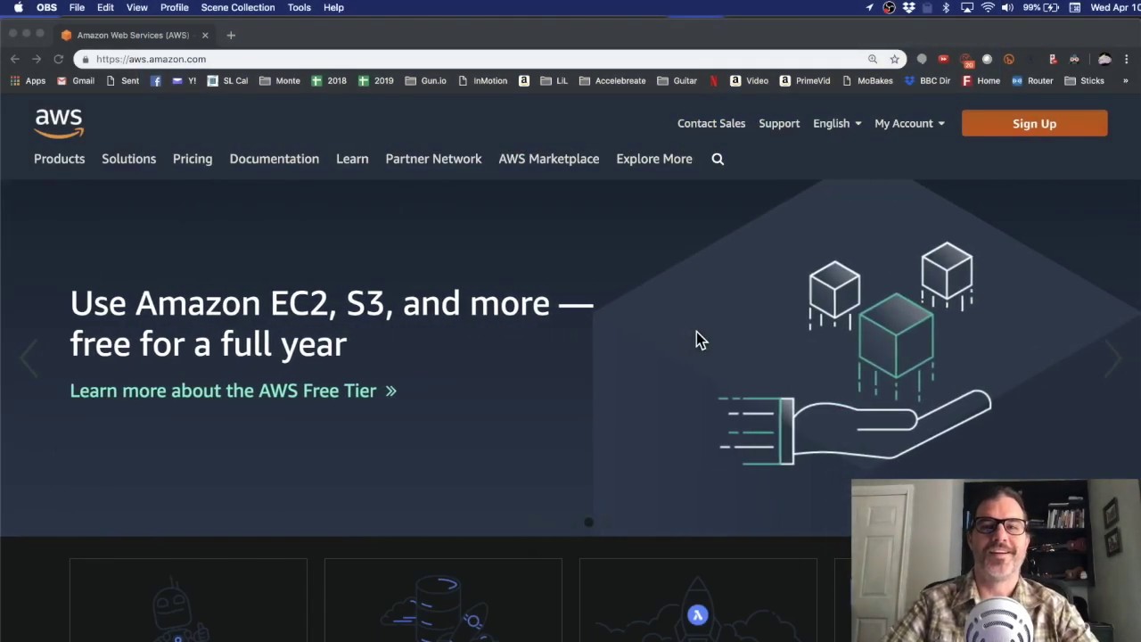Open the Gmail bookmark

pos(75,80)
